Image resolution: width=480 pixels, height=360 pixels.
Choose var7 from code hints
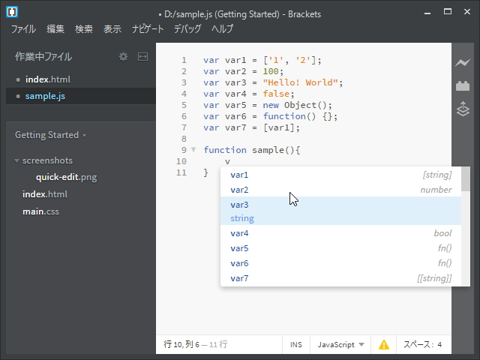tap(340, 278)
